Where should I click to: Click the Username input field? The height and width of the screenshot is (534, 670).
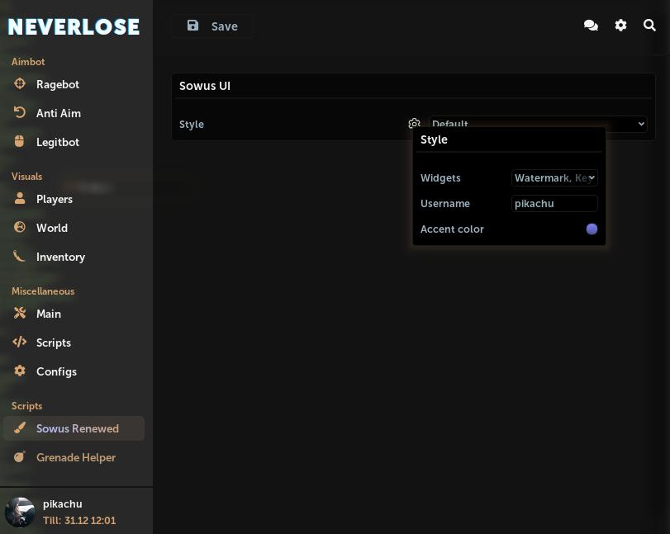554,203
